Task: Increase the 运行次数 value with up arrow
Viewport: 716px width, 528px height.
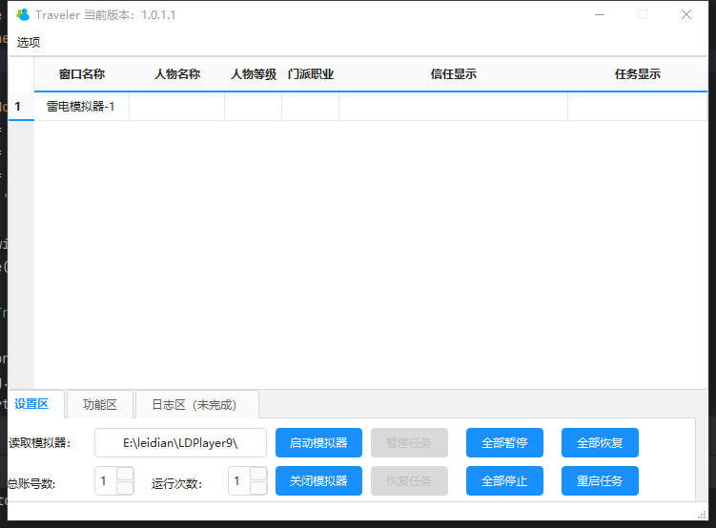Action: click(258, 474)
